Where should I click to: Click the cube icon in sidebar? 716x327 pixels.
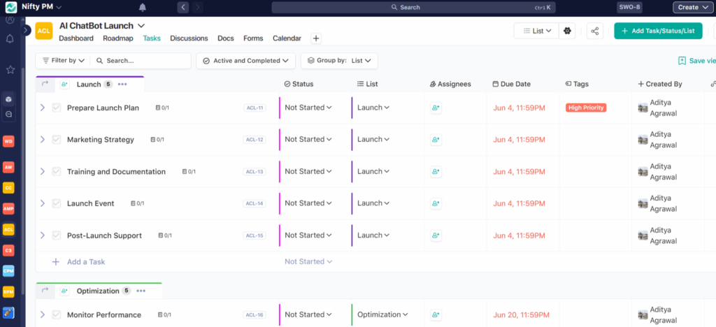(8, 99)
